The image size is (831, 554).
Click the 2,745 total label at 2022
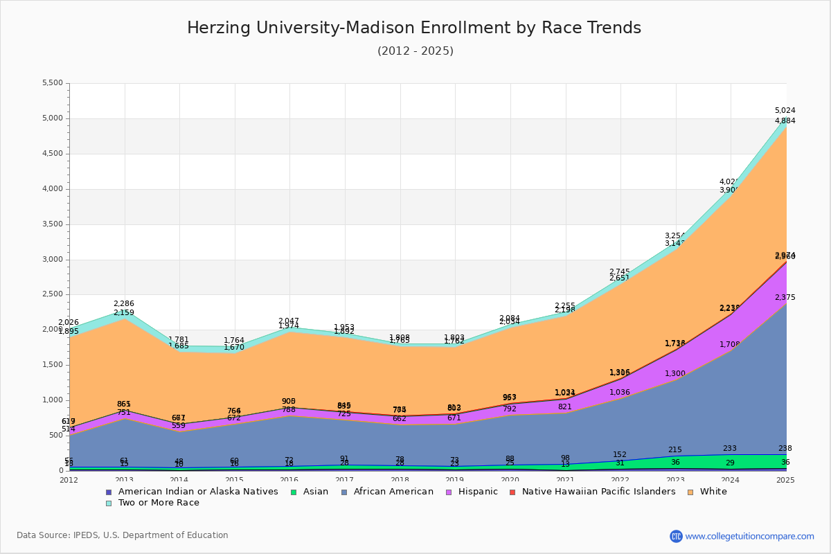pos(620,272)
